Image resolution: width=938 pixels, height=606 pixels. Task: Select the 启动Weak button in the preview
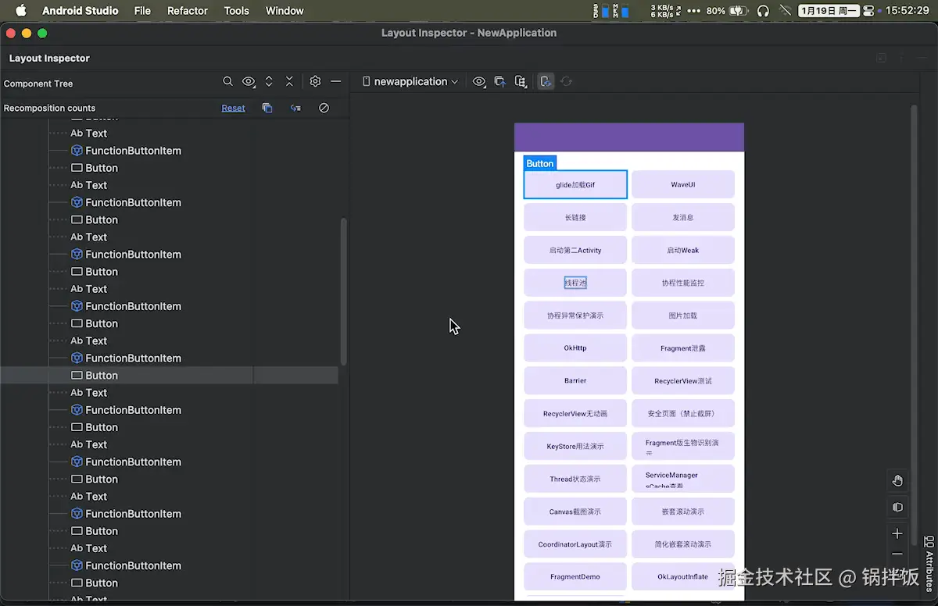pyautogui.click(x=683, y=250)
